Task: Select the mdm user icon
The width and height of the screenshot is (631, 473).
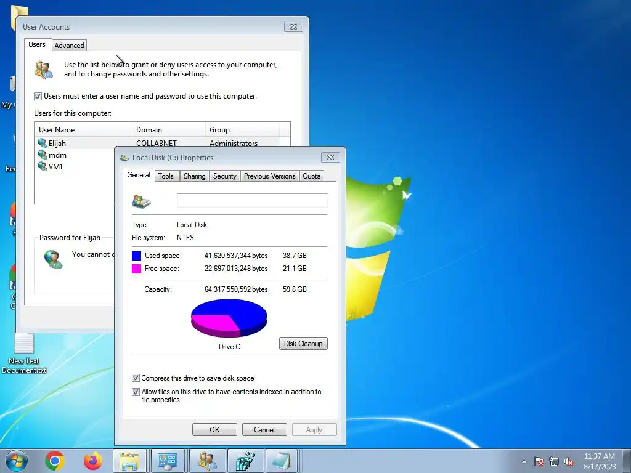Action: pyautogui.click(x=43, y=155)
